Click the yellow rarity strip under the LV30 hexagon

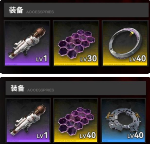pyautogui.click(x=76, y=64)
